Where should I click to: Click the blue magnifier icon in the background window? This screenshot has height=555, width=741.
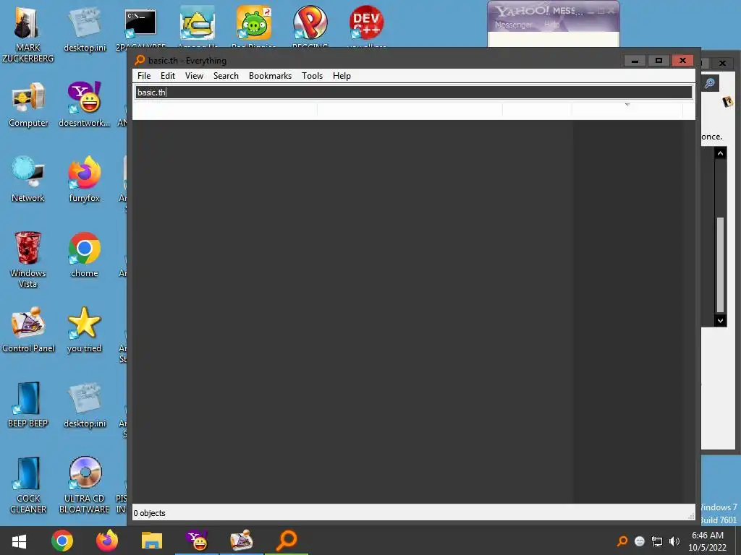(x=709, y=84)
